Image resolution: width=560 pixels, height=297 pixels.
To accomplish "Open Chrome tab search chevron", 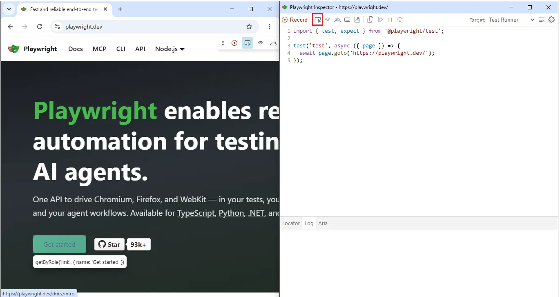I will point(8,9).
